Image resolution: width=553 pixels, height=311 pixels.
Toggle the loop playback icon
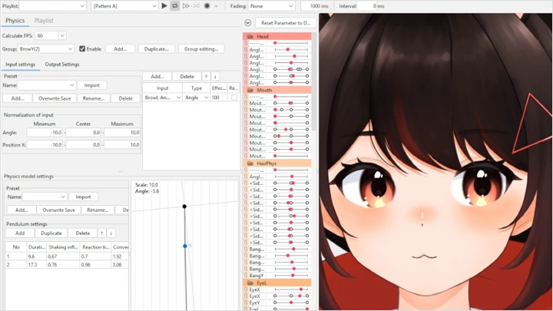pyautogui.click(x=174, y=5)
